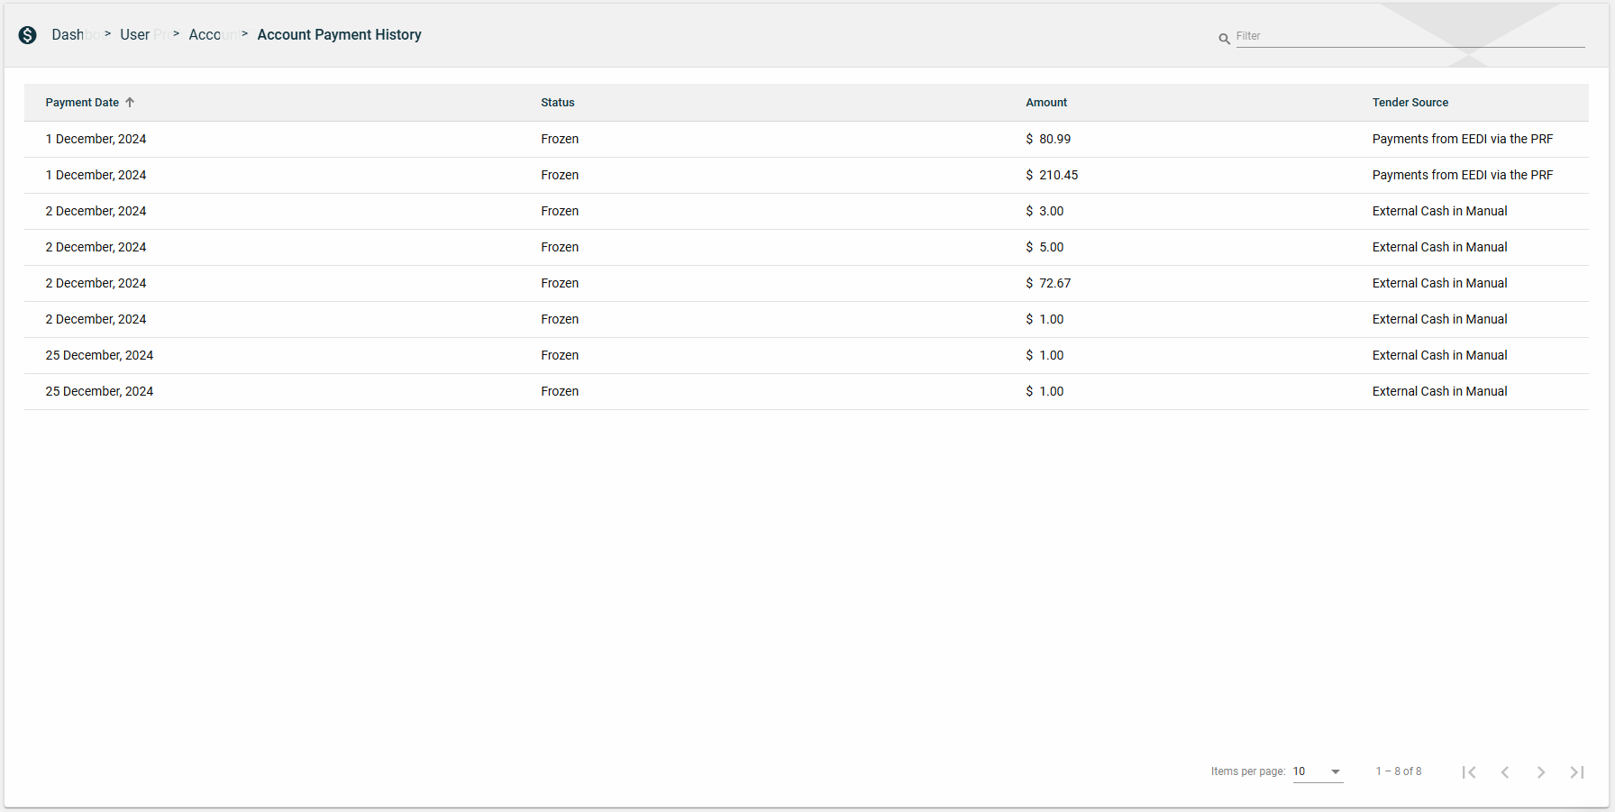Sort by Payment Date column header
This screenshot has width=1615, height=812.
coord(82,103)
